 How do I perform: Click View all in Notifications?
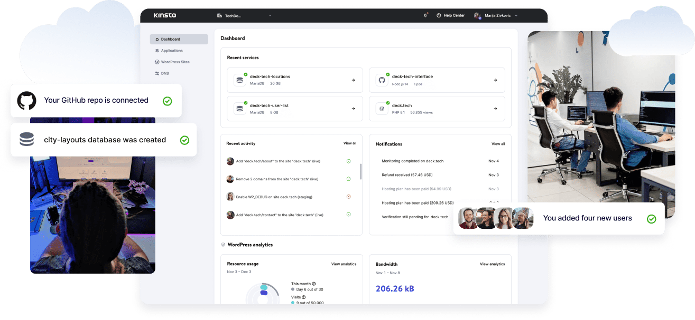click(x=498, y=143)
